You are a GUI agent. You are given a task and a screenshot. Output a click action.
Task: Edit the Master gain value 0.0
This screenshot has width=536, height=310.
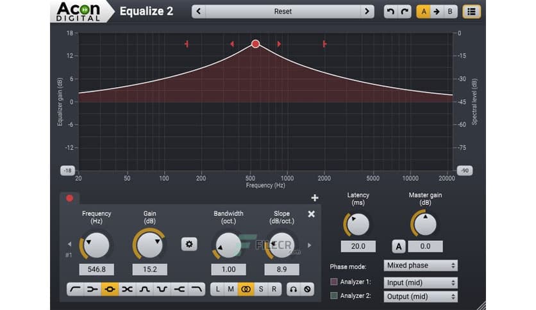click(425, 246)
